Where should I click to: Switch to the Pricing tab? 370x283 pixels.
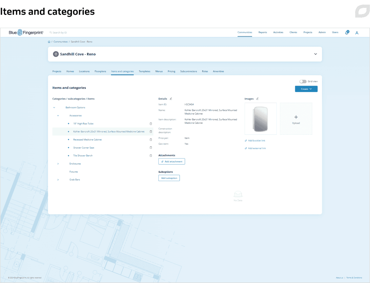[x=171, y=71]
